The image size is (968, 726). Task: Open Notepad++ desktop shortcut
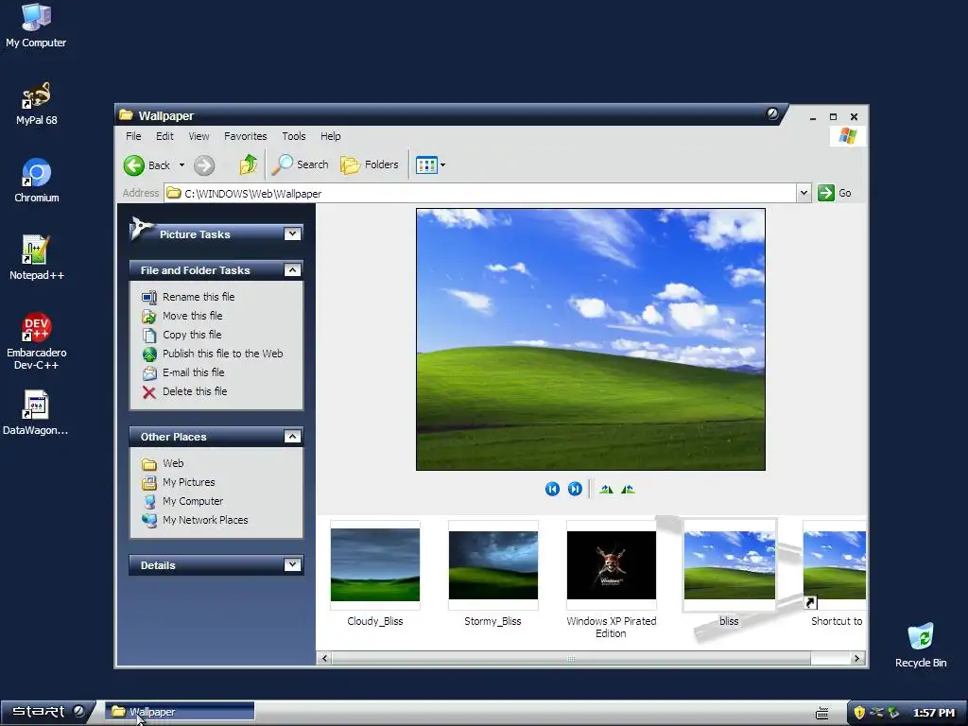coord(37,258)
